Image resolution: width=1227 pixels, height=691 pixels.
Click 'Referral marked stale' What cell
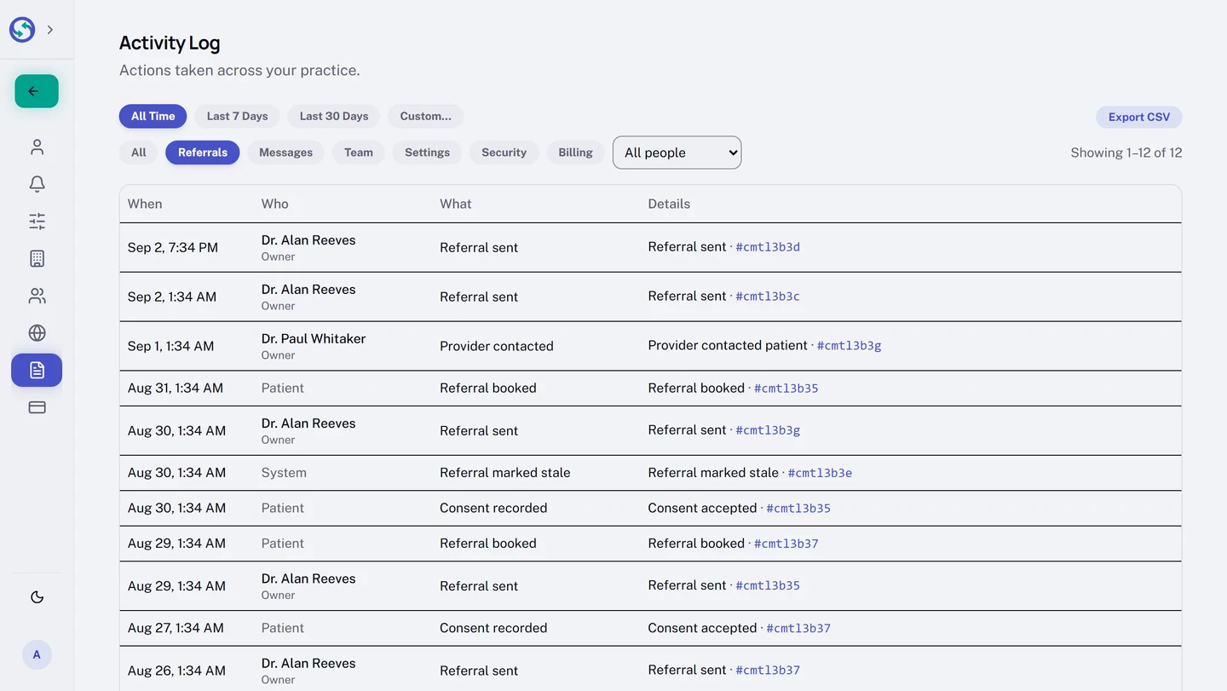pos(505,473)
